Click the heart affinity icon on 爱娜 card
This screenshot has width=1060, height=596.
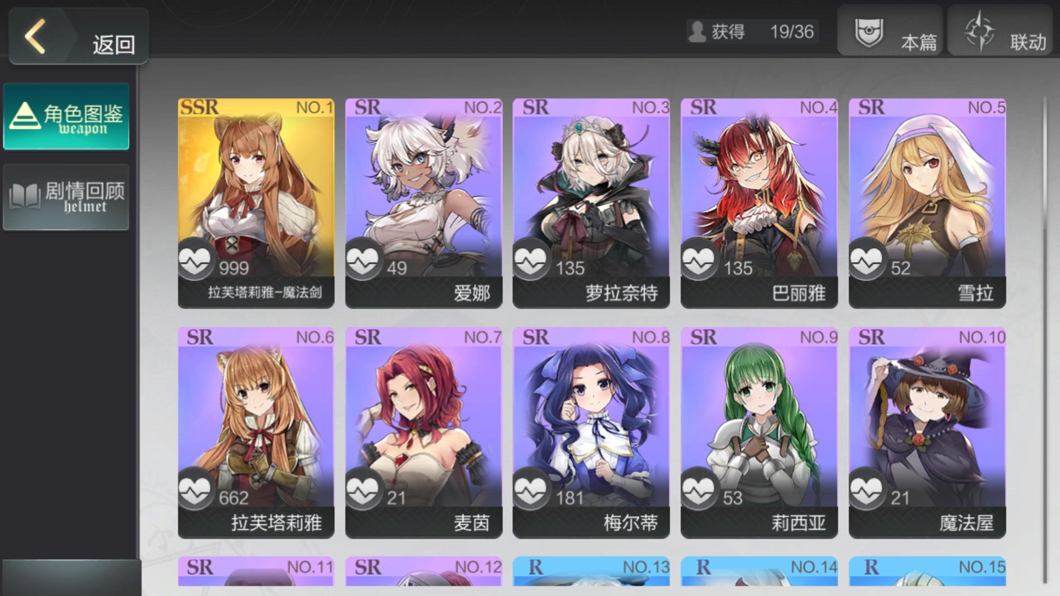point(363,260)
